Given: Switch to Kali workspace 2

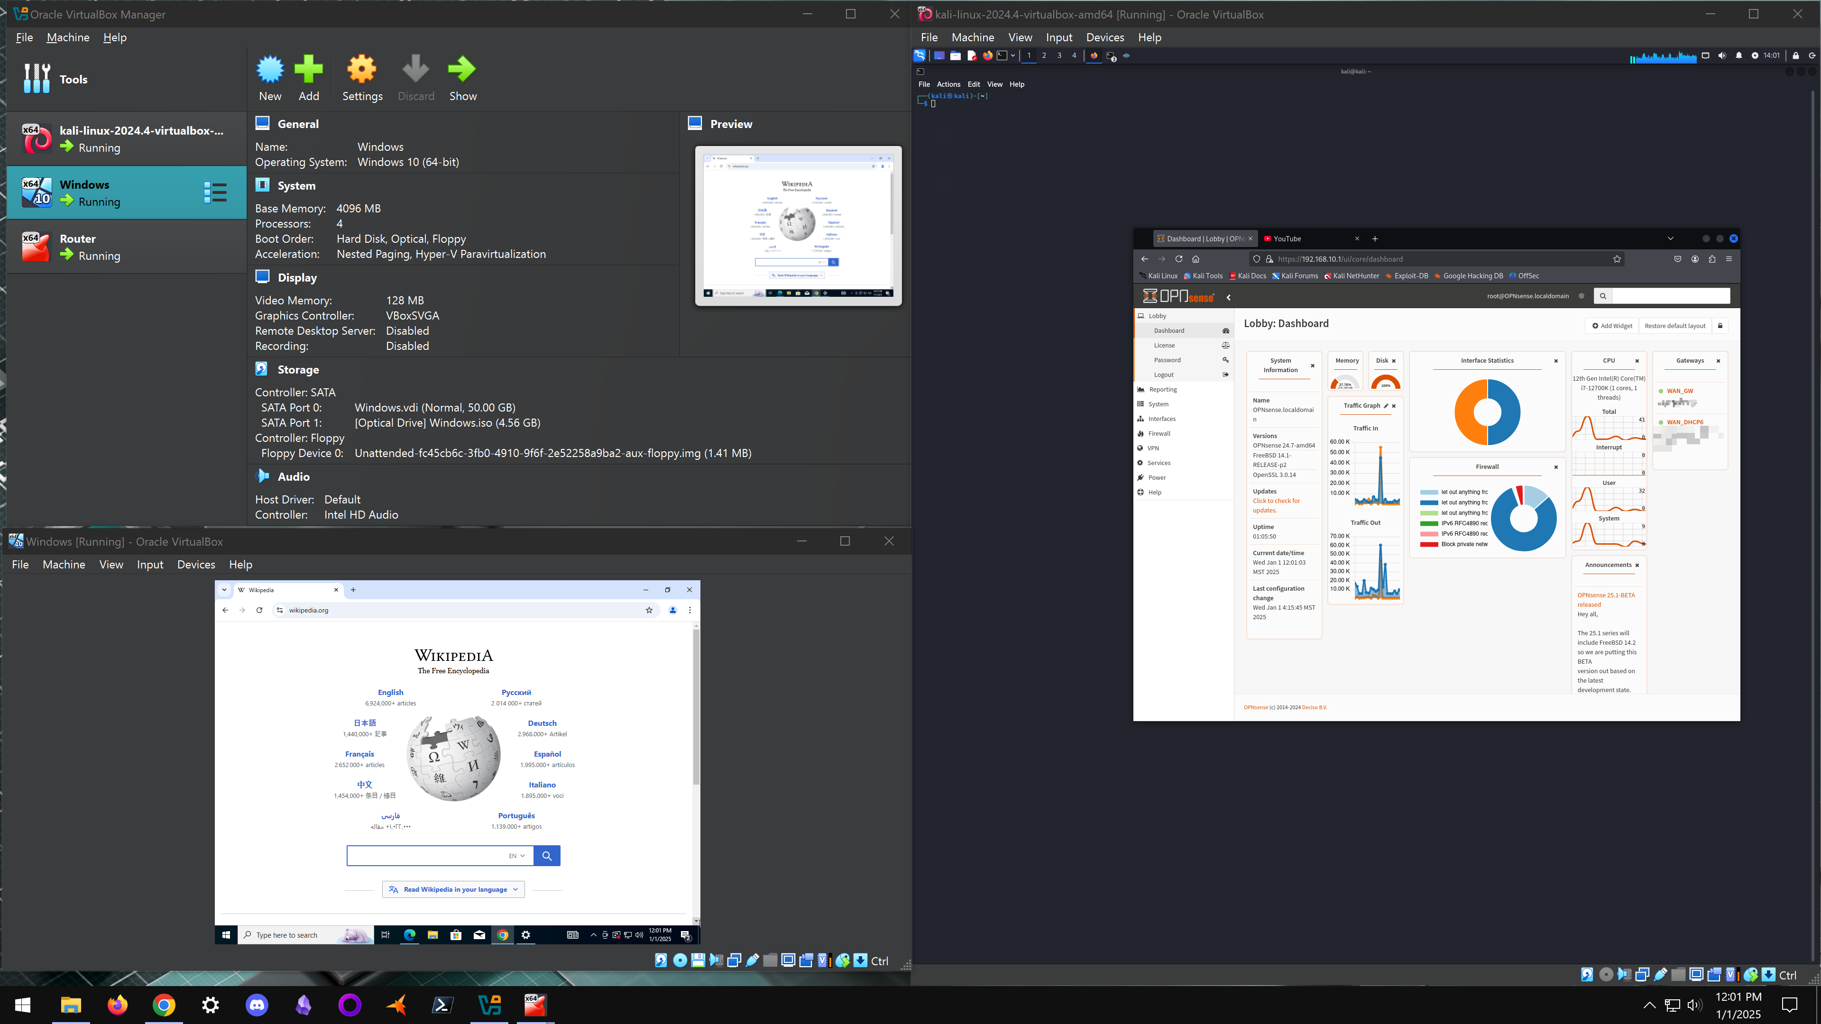Looking at the screenshot, I should [x=1044, y=55].
